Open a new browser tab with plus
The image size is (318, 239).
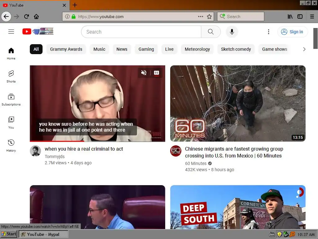coord(75,5)
